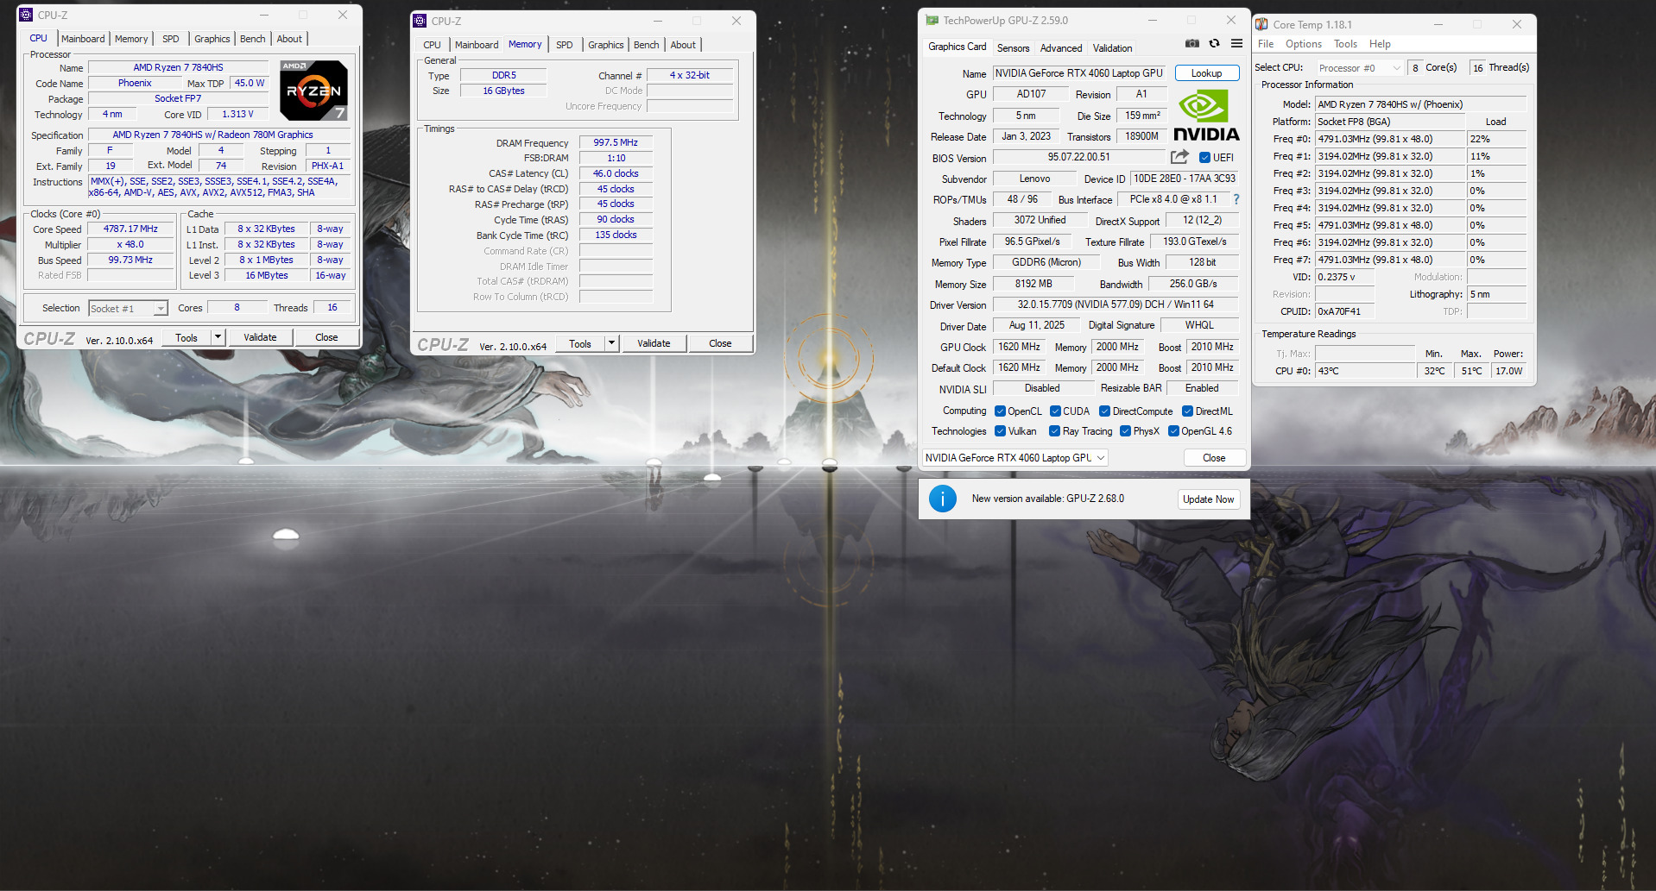This screenshot has height=891, width=1656.
Task: Toggle the Ray Tracing checkbox
Action: click(1054, 431)
